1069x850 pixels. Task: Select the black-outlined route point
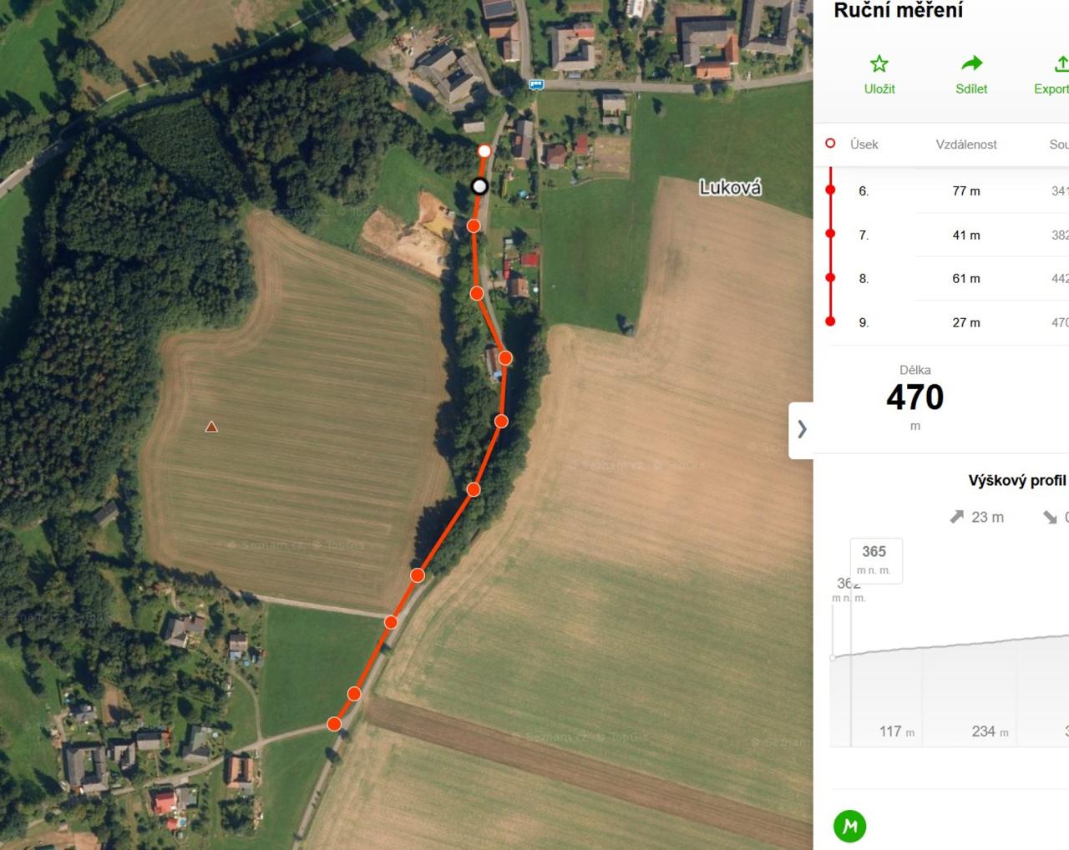click(x=479, y=186)
